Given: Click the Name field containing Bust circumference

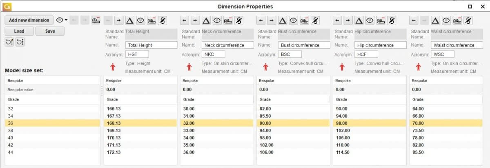Looking at the screenshot, I should pos(304,45).
